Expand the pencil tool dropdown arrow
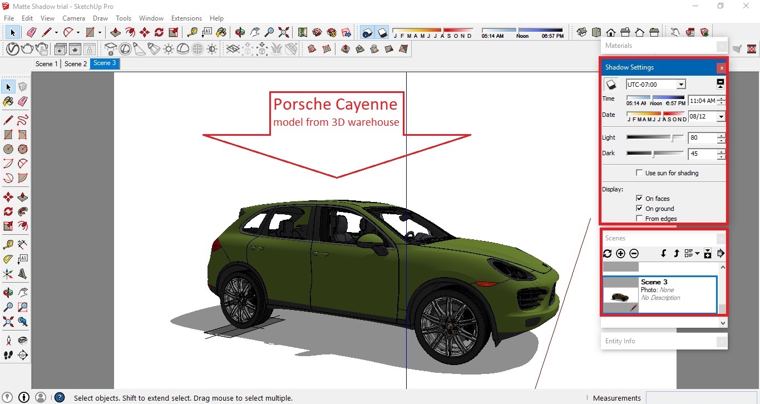 coord(56,33)
